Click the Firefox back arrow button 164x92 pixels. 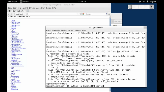[x=9, y=14]
